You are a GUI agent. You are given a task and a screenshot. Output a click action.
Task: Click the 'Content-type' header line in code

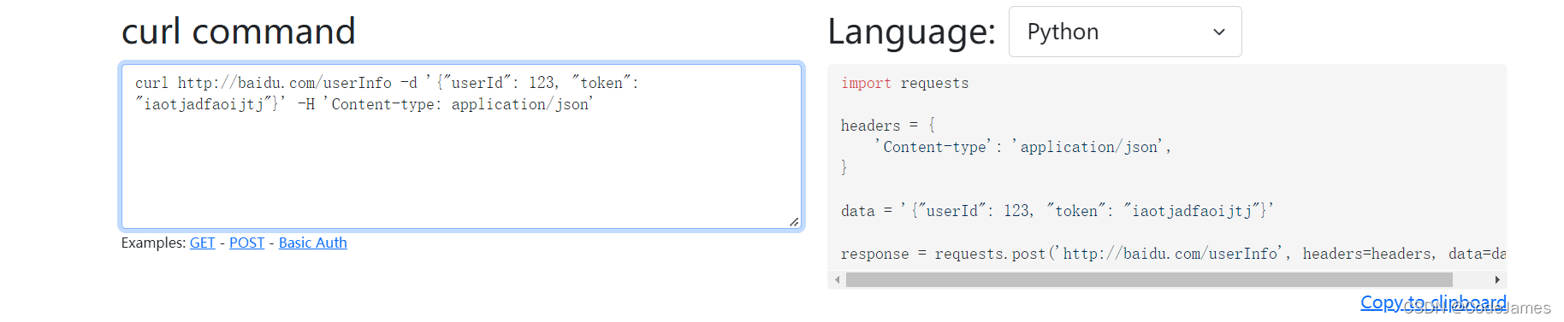1022,147
